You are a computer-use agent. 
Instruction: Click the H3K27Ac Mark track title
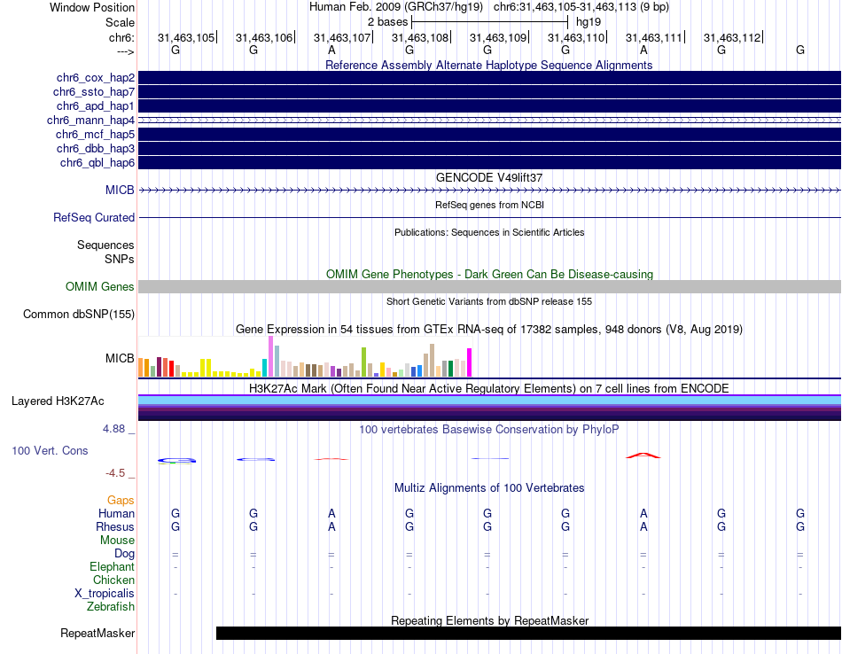489,389
